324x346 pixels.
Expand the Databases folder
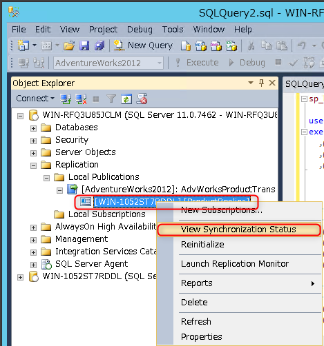click(x=33, y=128)
